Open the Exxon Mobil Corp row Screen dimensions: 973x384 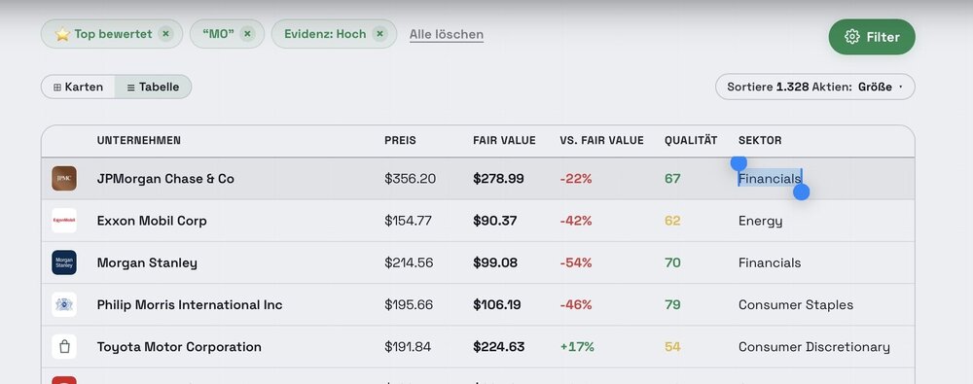tap(478, 221)
